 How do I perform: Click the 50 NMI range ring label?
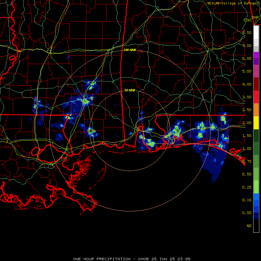tap(130, 90)
